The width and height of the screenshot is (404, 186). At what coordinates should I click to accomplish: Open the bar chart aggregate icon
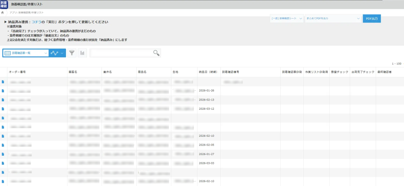click(x=82, y=53)
